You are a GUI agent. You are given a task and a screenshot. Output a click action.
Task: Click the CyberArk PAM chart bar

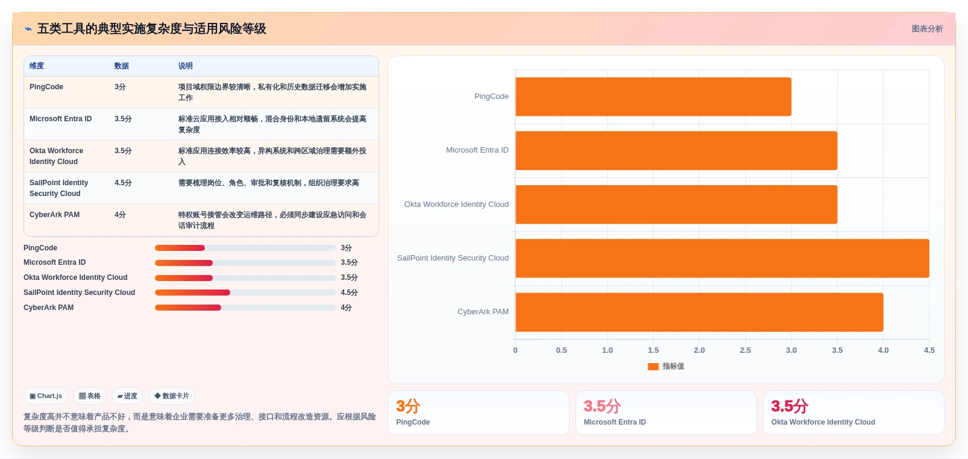(x=699, y=312)
